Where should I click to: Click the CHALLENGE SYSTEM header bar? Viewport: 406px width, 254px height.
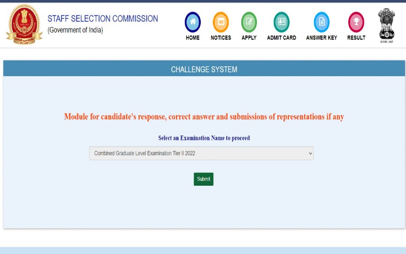tap(204, 69)
